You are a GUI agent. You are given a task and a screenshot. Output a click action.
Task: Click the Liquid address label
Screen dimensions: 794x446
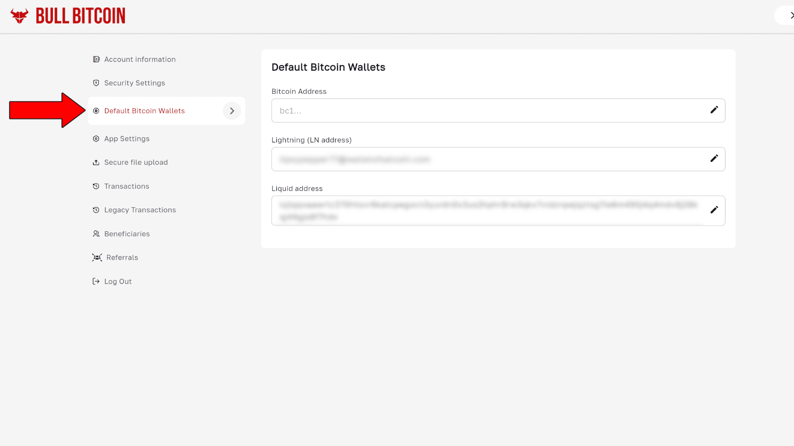297,189
